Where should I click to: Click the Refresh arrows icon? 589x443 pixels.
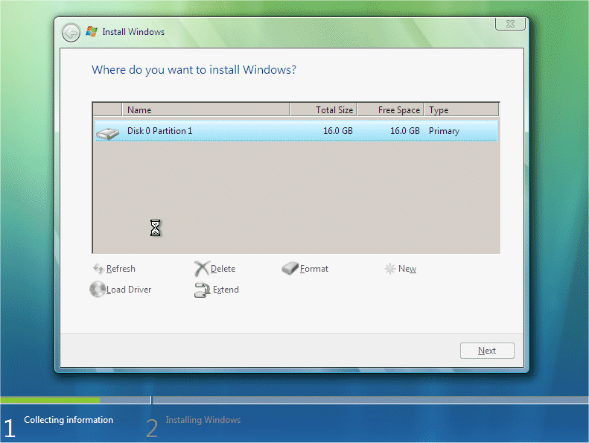coord(98,269)
